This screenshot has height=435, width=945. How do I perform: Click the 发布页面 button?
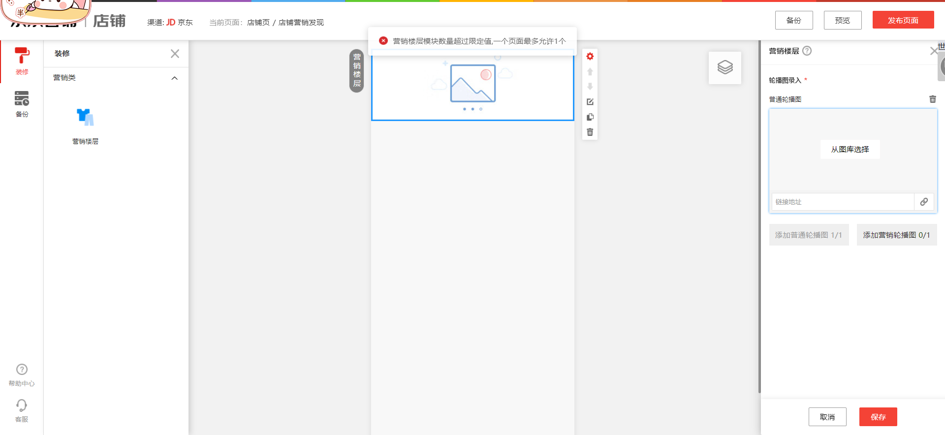coord(903,20)
